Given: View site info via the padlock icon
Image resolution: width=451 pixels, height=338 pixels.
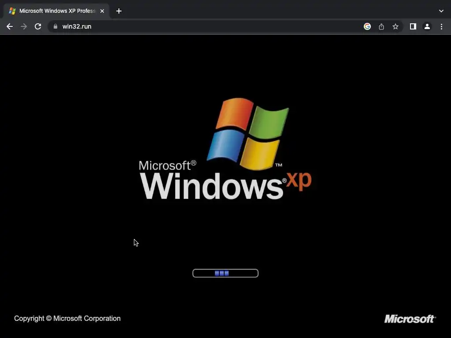Looking at the screenshot, I should pyautogui.click(x=55, y=26).
